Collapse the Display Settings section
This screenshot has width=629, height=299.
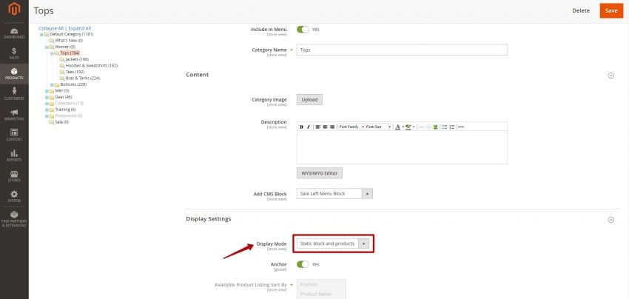pyautogui.click(x=611, y=220)
